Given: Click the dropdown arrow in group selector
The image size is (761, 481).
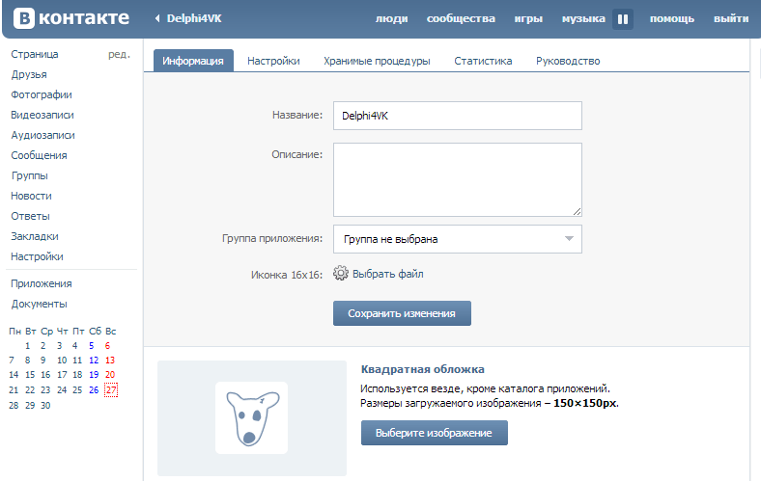Looking at the screenshot, I should [x=569, y=239].
